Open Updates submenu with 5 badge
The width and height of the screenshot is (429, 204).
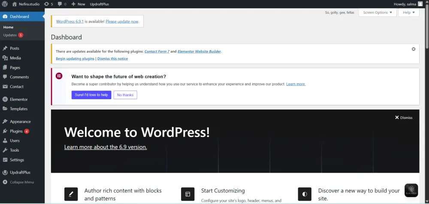pyautogui.click(x=13, y=35)
